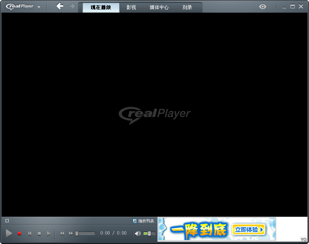Screen dimensions: 309x244
Task: Minimize the RealPlayer window
Action: 284,7
